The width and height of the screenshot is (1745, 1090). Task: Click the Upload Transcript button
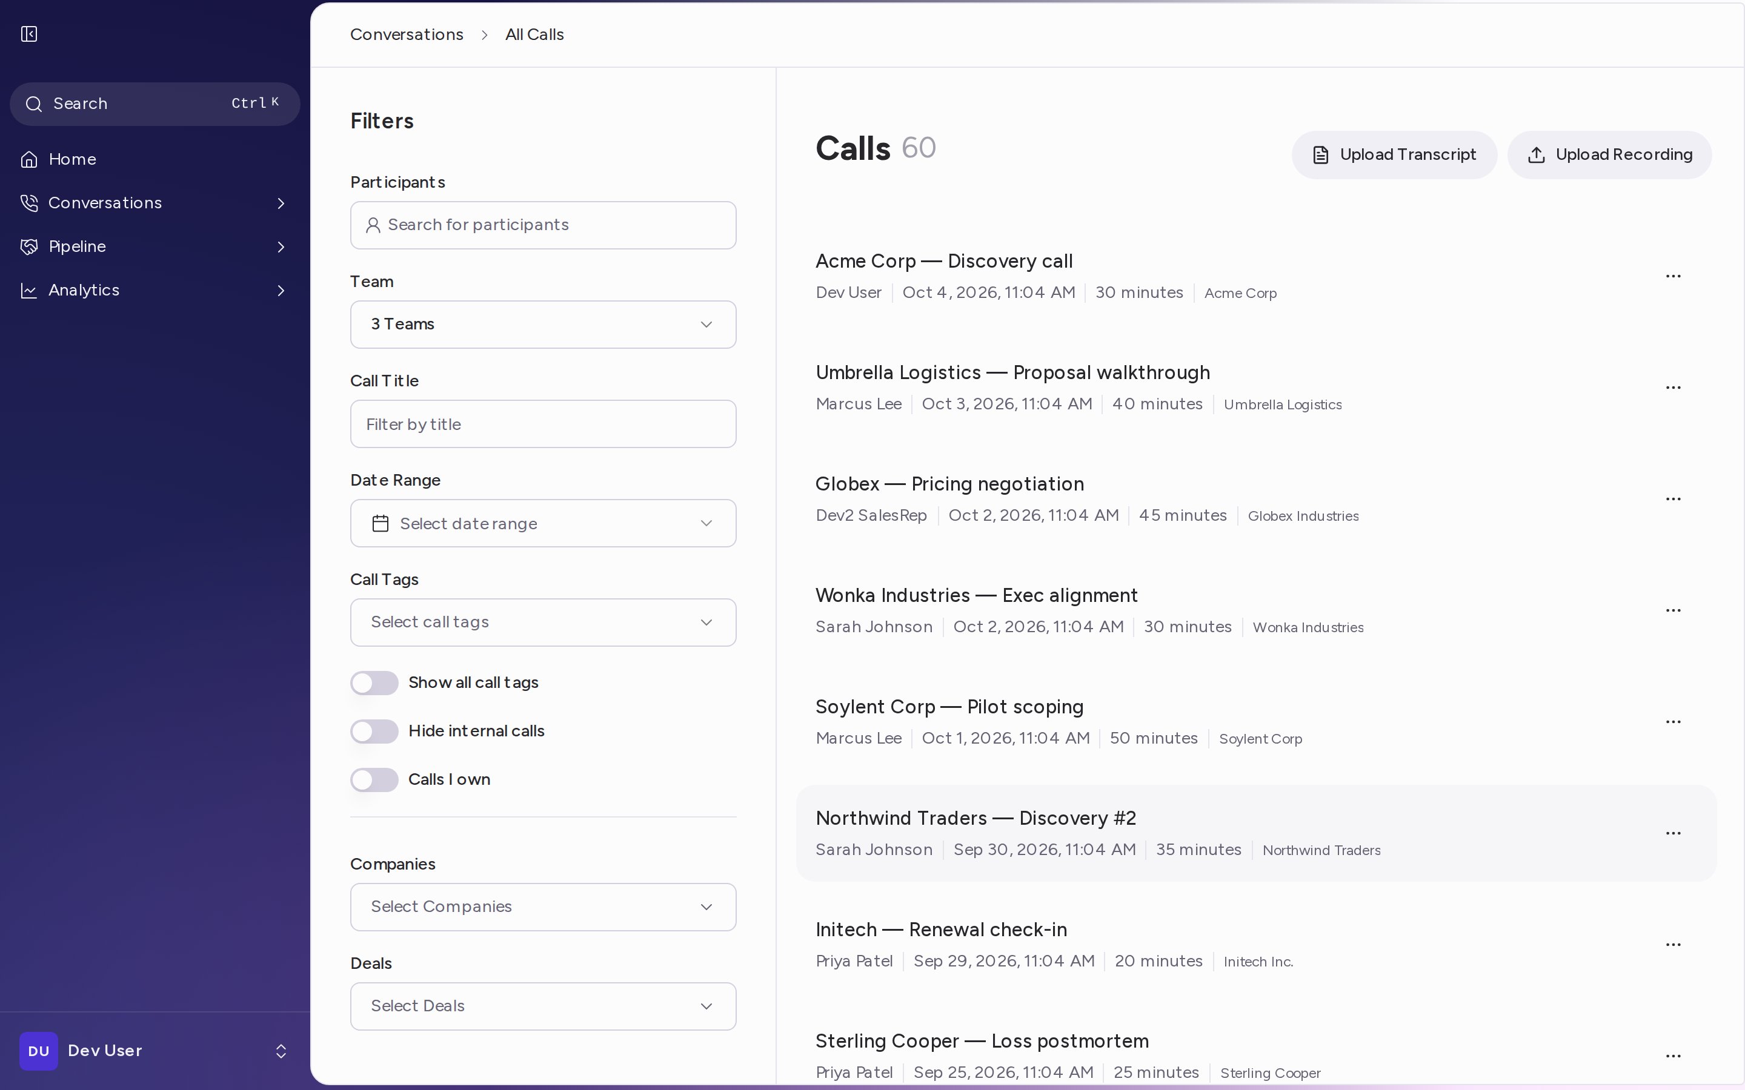click(1394, 155)
